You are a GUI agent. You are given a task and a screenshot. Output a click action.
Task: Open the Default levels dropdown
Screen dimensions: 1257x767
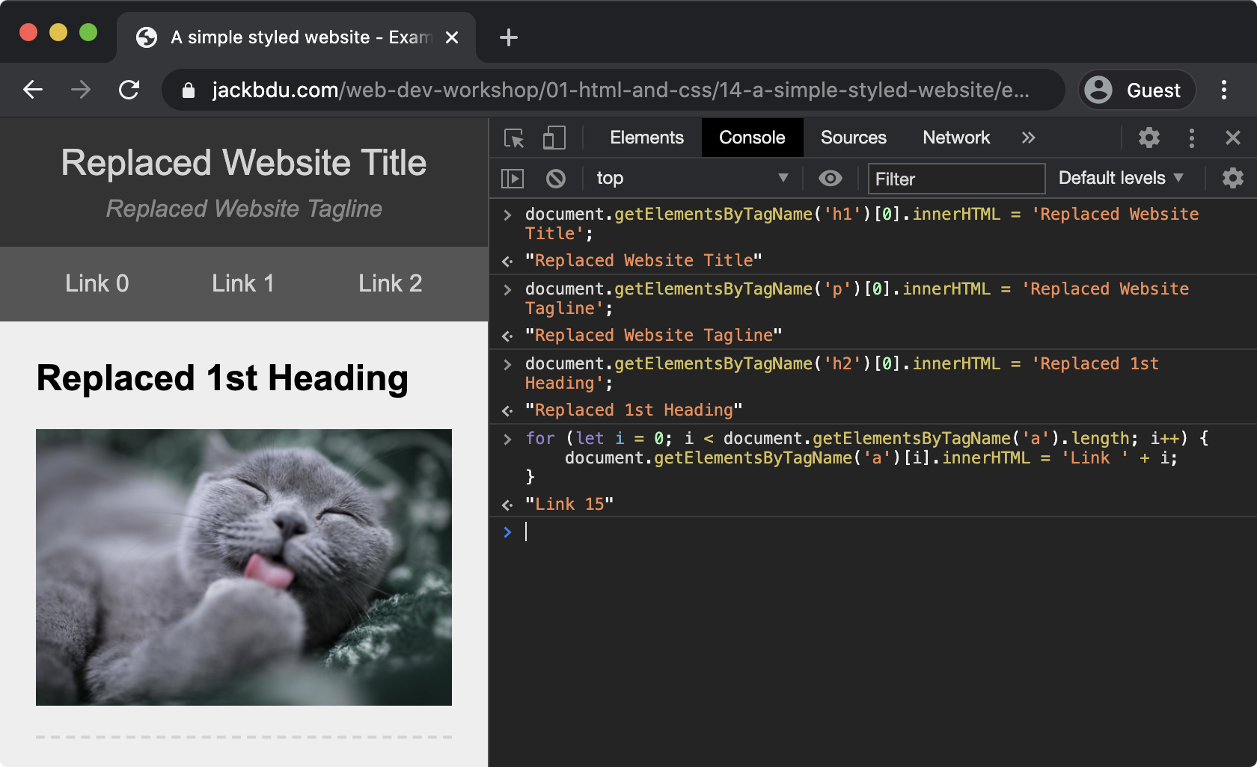coord(1121,179)
